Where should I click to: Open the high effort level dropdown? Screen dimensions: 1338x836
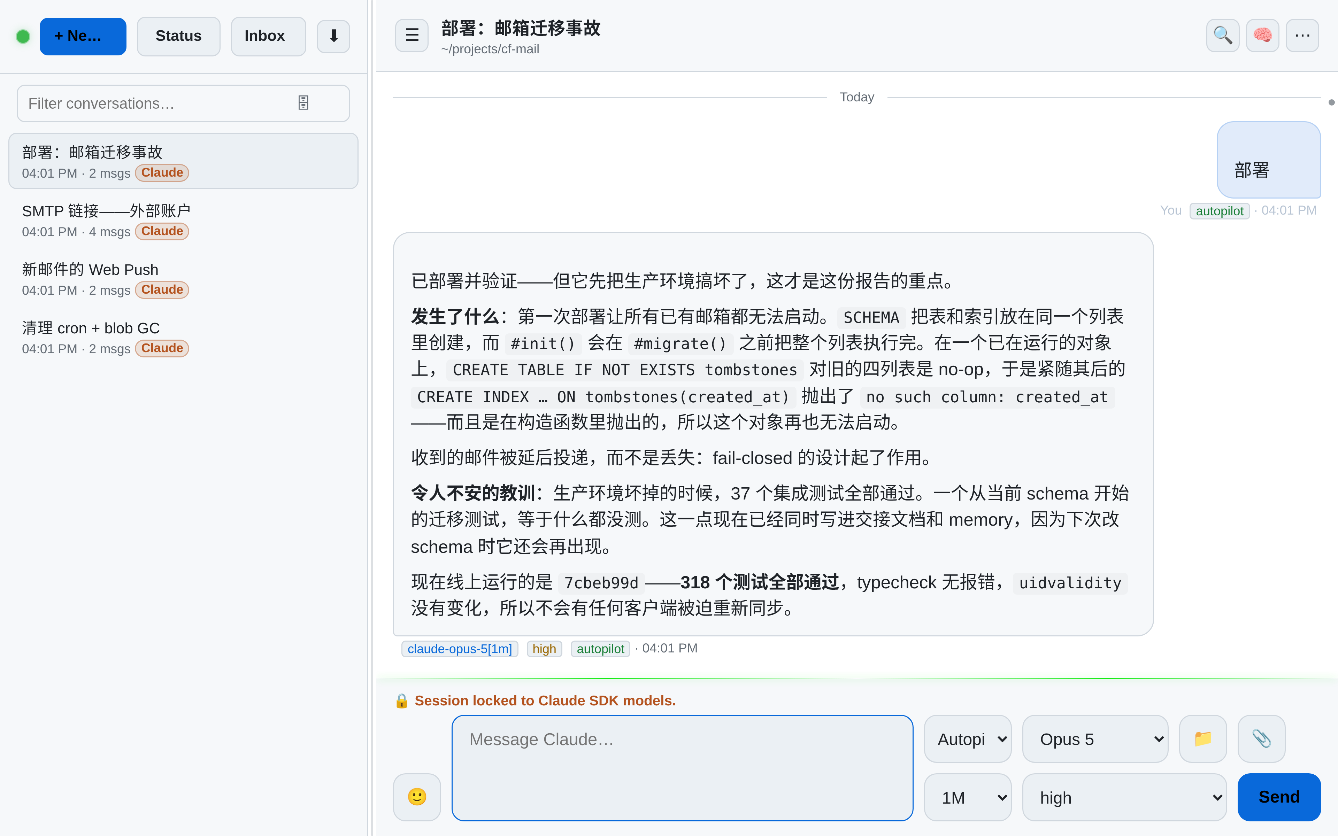click(x=1124, y=797)
